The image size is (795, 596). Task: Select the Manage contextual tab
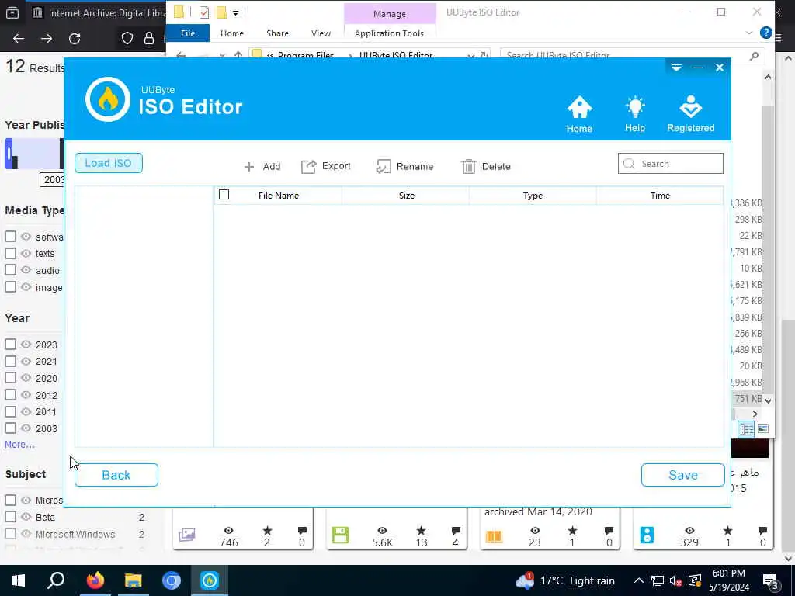click(390, 14)
